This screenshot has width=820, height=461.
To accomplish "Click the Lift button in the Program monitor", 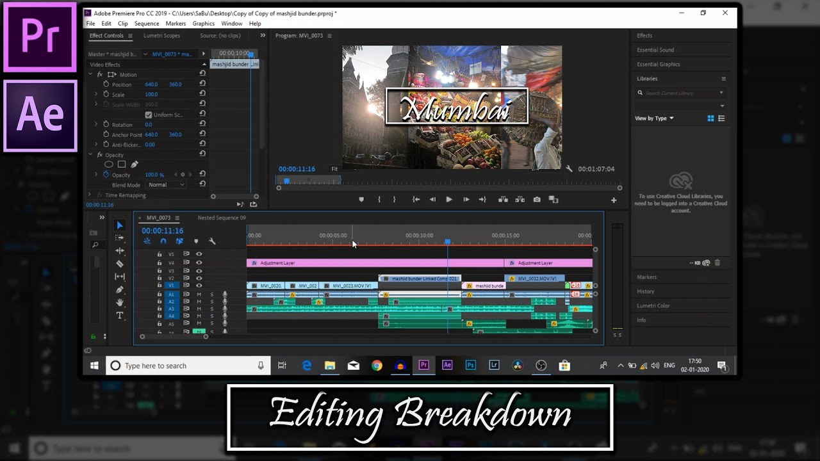I will coord(503,200).
